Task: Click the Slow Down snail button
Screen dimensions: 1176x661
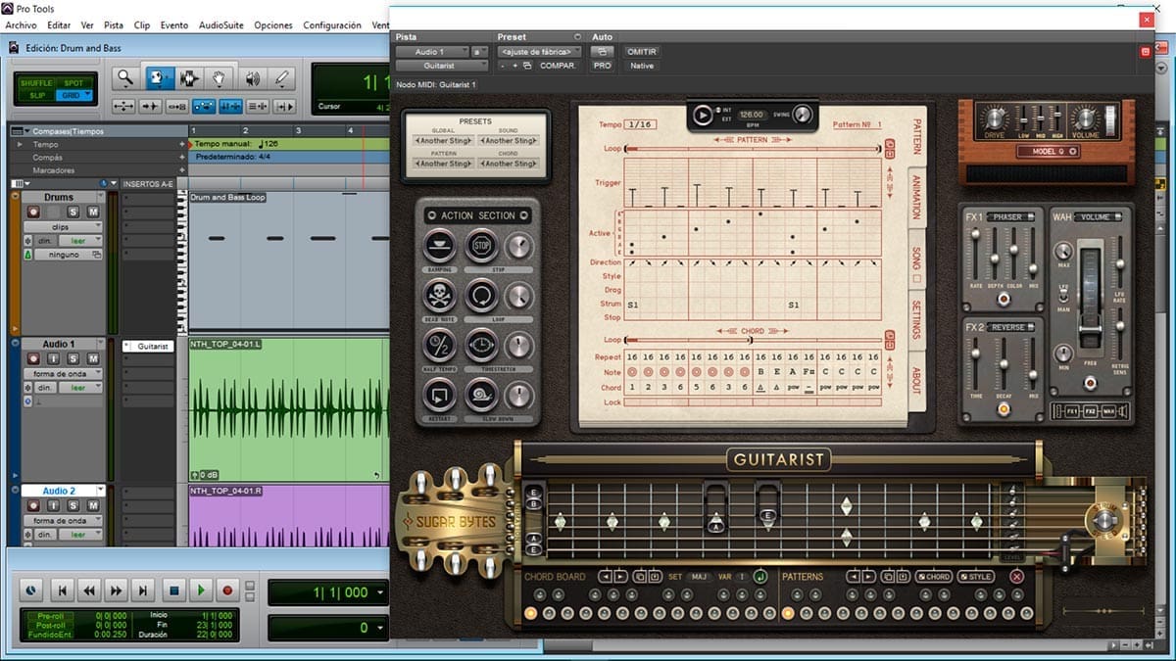Action: tap(481, 396)
